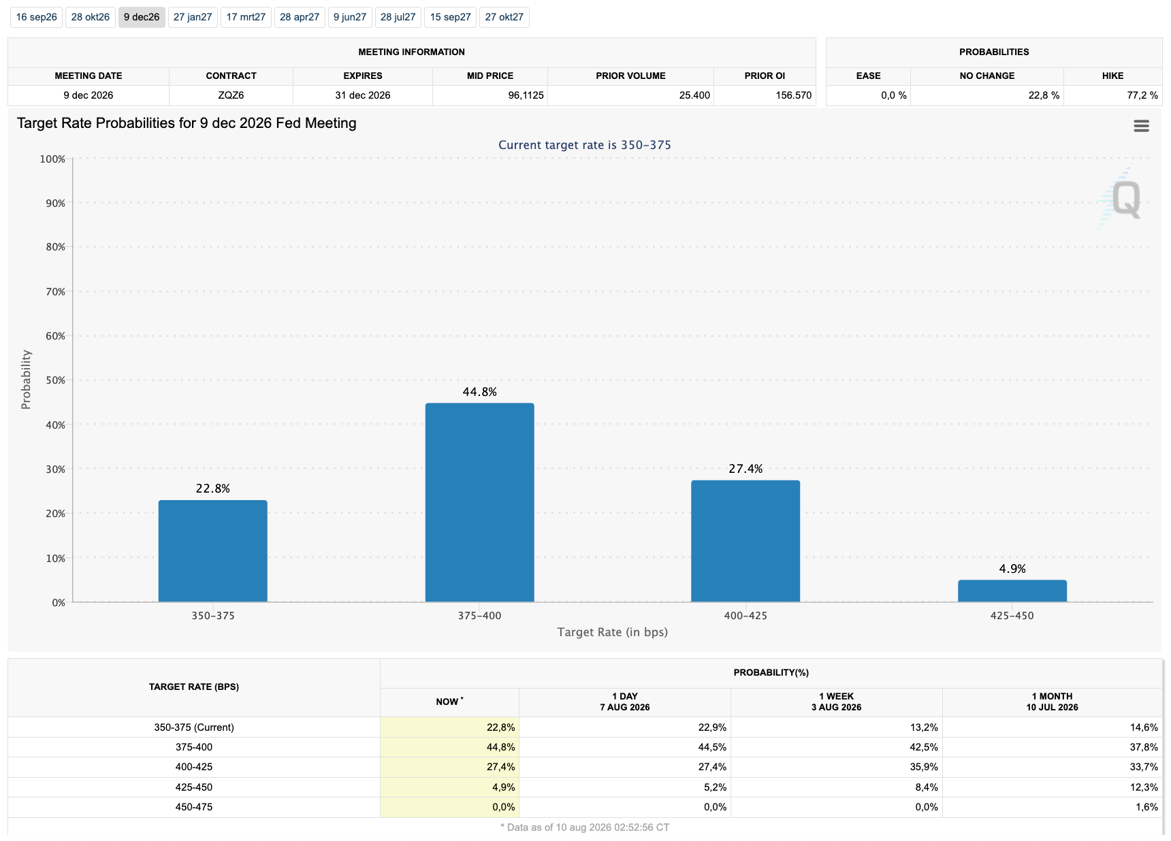Click the 1 week value 35,9%
1171x841 pixels.
click(924, 767)
